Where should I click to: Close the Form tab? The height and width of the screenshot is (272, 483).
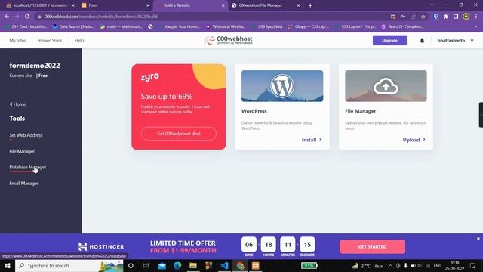tap(148, 5)
